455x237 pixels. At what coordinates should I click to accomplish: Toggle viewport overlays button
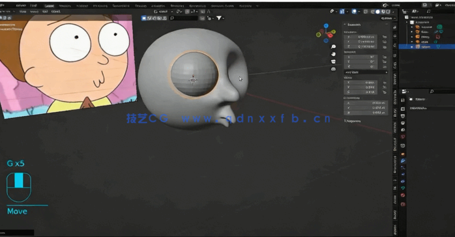click(354, 12)
